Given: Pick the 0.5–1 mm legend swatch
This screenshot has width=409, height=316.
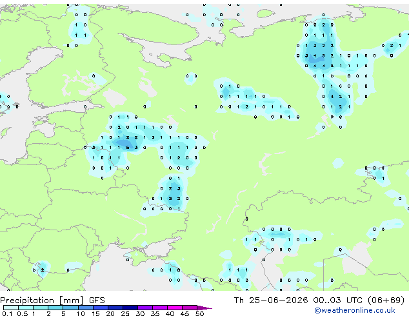Looking at the screenshot, I should pos(26,308).
